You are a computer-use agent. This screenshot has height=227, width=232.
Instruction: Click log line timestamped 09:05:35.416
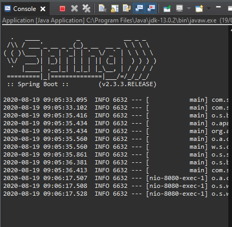click(x=116, y=115)
